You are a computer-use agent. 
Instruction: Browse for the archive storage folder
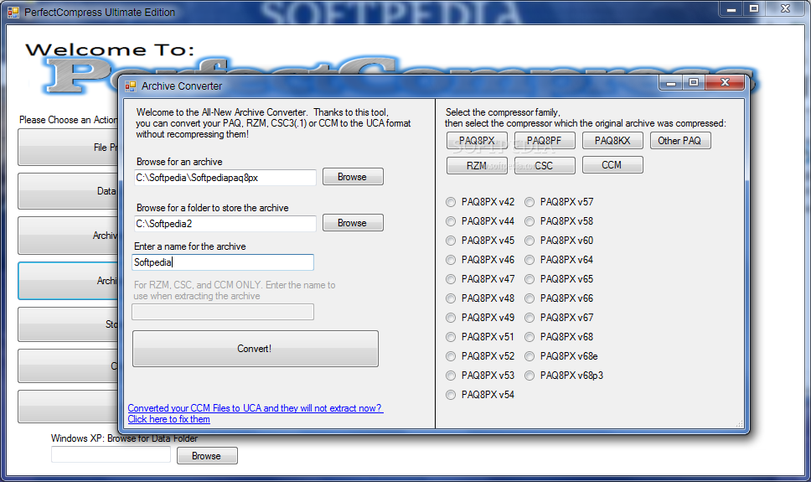click(353, 223)
